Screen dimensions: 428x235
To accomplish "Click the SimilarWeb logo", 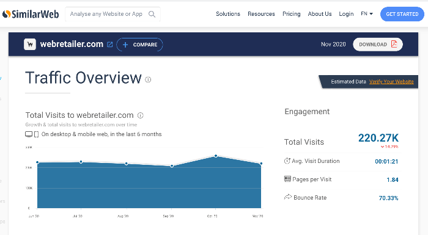I will (31, 14).
